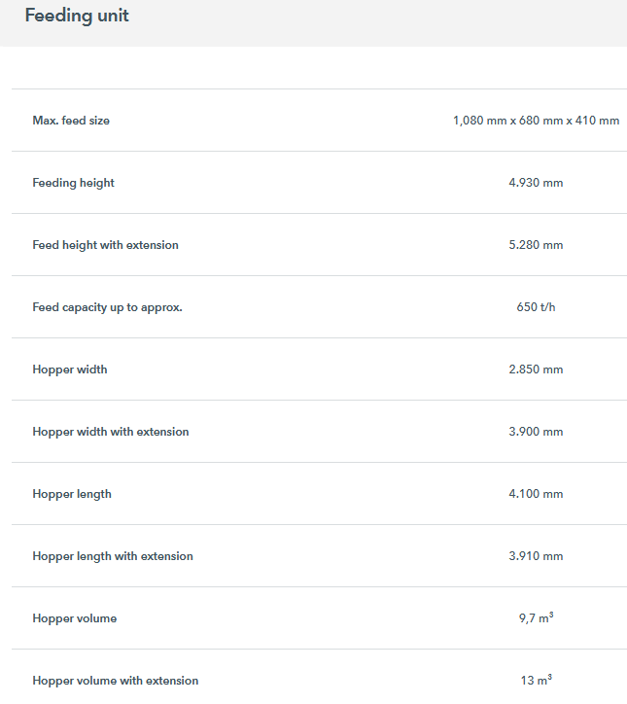This screenshot has height=704, width=627.
Task: Select the 4.930 mm feeding height value
Action: pos(536,183)
